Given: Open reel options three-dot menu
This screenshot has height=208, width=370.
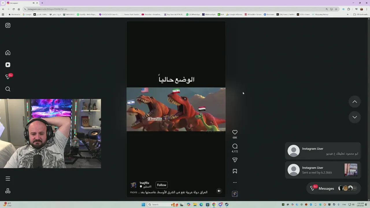Looking at the screenshot, I should point(235,182).
